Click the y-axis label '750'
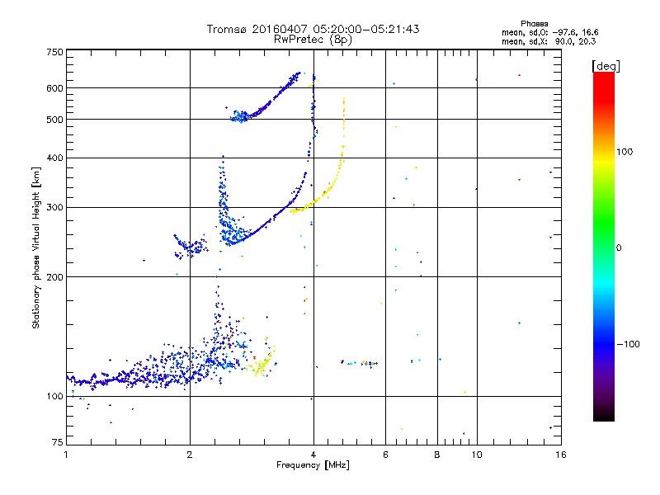This screenshot has height=495, width=660. point(54,52)
